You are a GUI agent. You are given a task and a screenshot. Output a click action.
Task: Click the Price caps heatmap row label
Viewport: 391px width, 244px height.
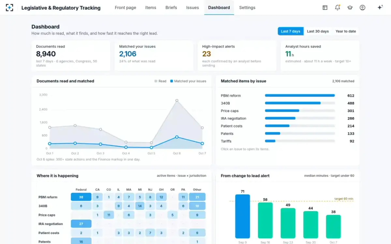pos(47,215)
